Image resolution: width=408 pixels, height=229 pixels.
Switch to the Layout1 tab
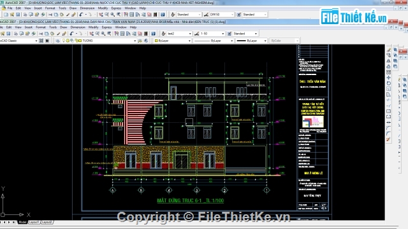(x=34, y=222)
